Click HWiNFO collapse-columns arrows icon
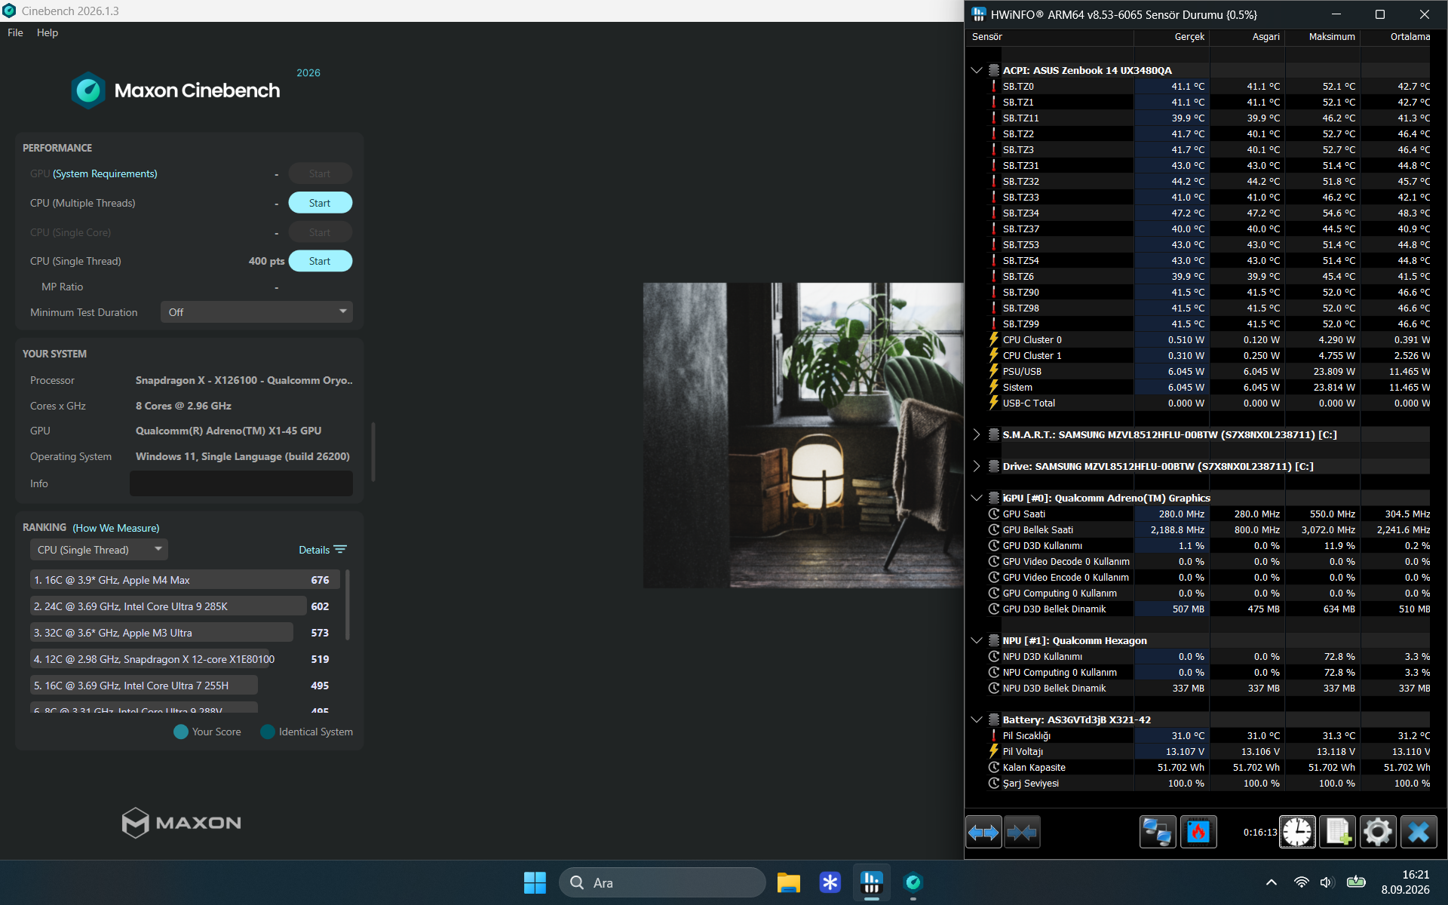Viewport: 1448px width, 905px height. pyautogui.click(x=1022, y=832)
